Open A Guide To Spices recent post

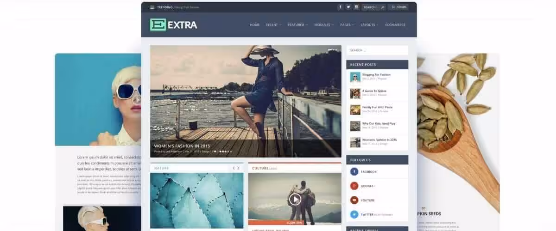[x=374, y=91]
